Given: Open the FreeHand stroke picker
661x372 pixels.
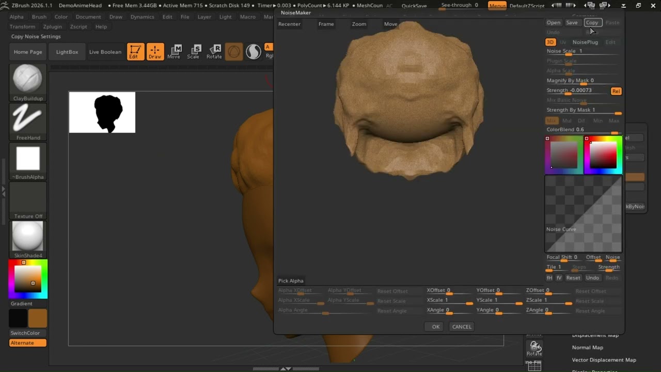Looking at the screenshot, I should [28, 122].
